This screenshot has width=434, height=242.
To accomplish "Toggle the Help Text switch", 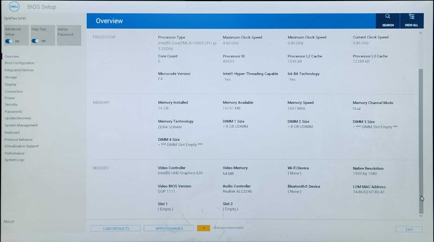I will point(35,41).
